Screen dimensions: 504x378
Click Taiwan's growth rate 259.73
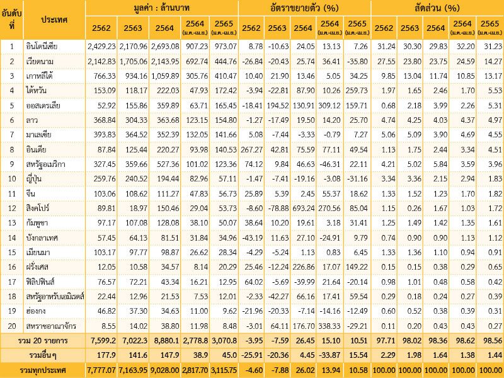[x=357, y=91]
